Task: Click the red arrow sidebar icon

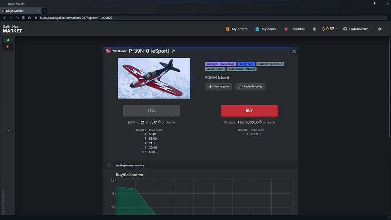Action: [x=8, y=47]
